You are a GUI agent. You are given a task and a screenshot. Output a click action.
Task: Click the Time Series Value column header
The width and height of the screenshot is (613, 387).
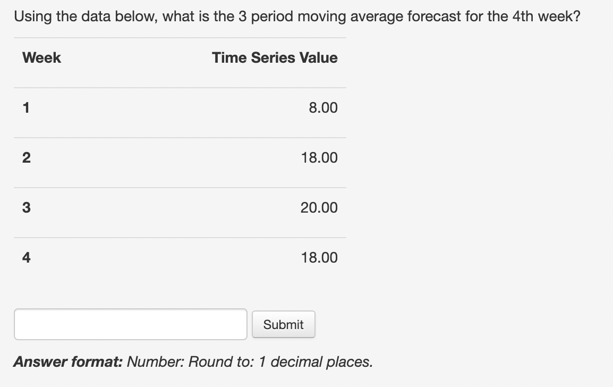pyautogui.click(x=274, y=57)
